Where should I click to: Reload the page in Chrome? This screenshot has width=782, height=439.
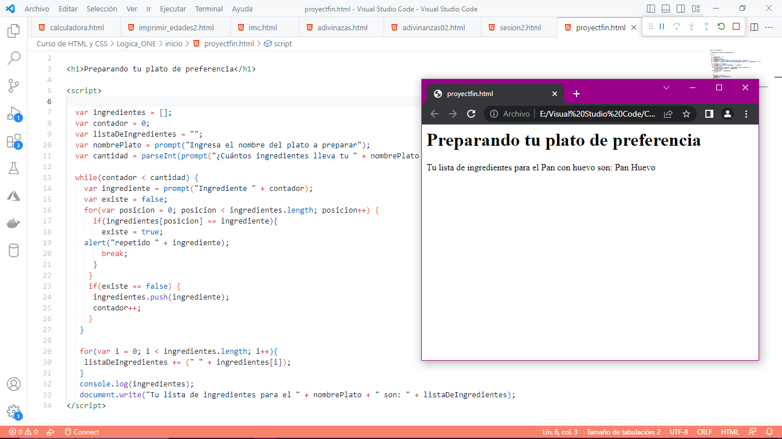point(471,114)
